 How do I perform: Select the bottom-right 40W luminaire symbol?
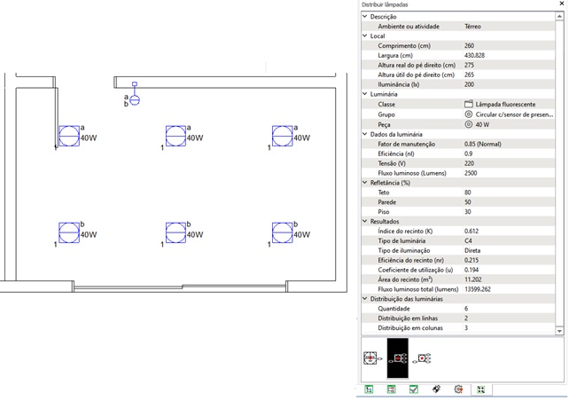282,233
